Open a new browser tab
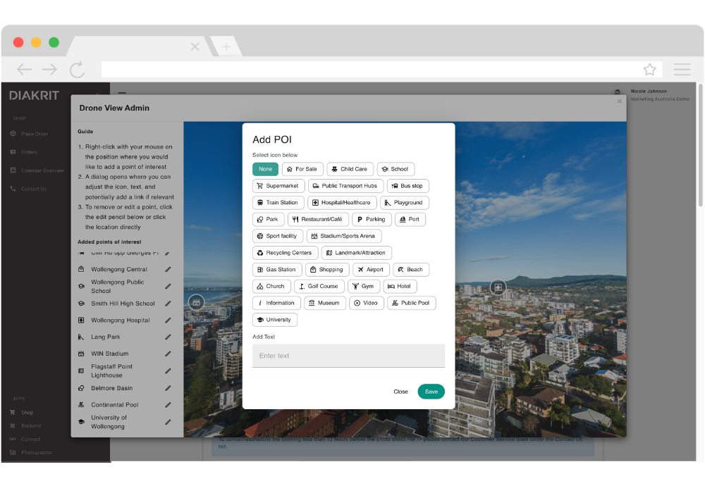 pos(226,46)
